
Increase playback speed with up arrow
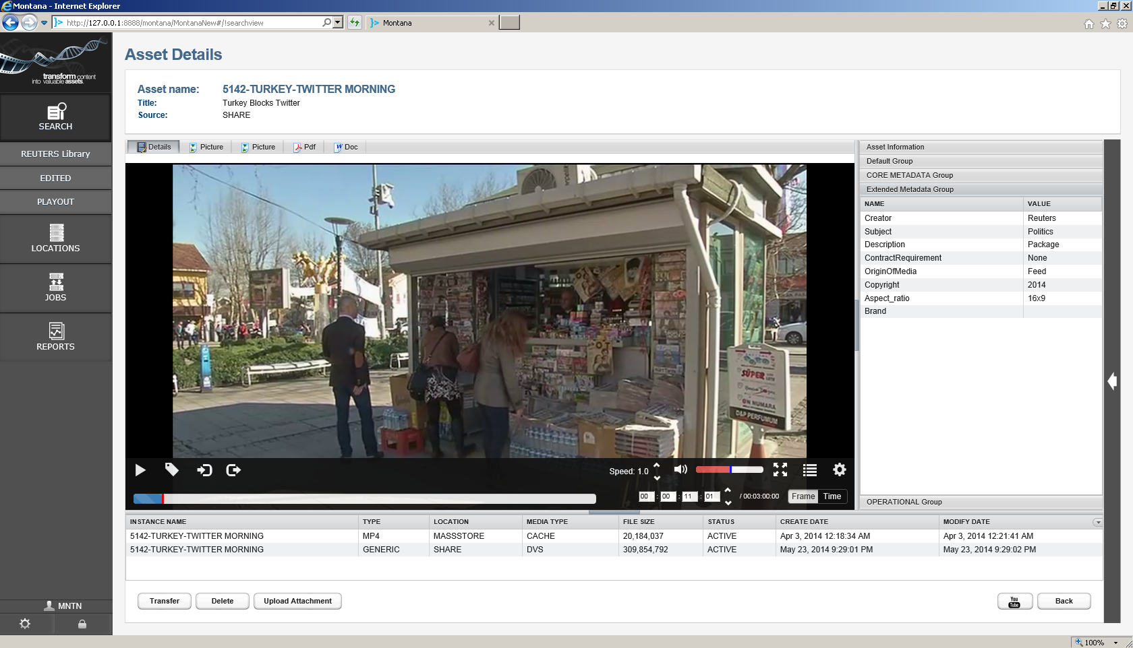657,465
